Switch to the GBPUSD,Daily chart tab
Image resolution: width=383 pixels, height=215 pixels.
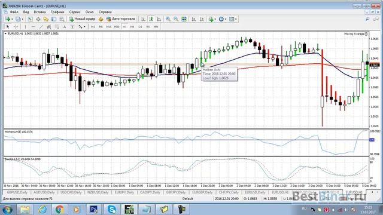pyautogui.click(x=17, y=192)
